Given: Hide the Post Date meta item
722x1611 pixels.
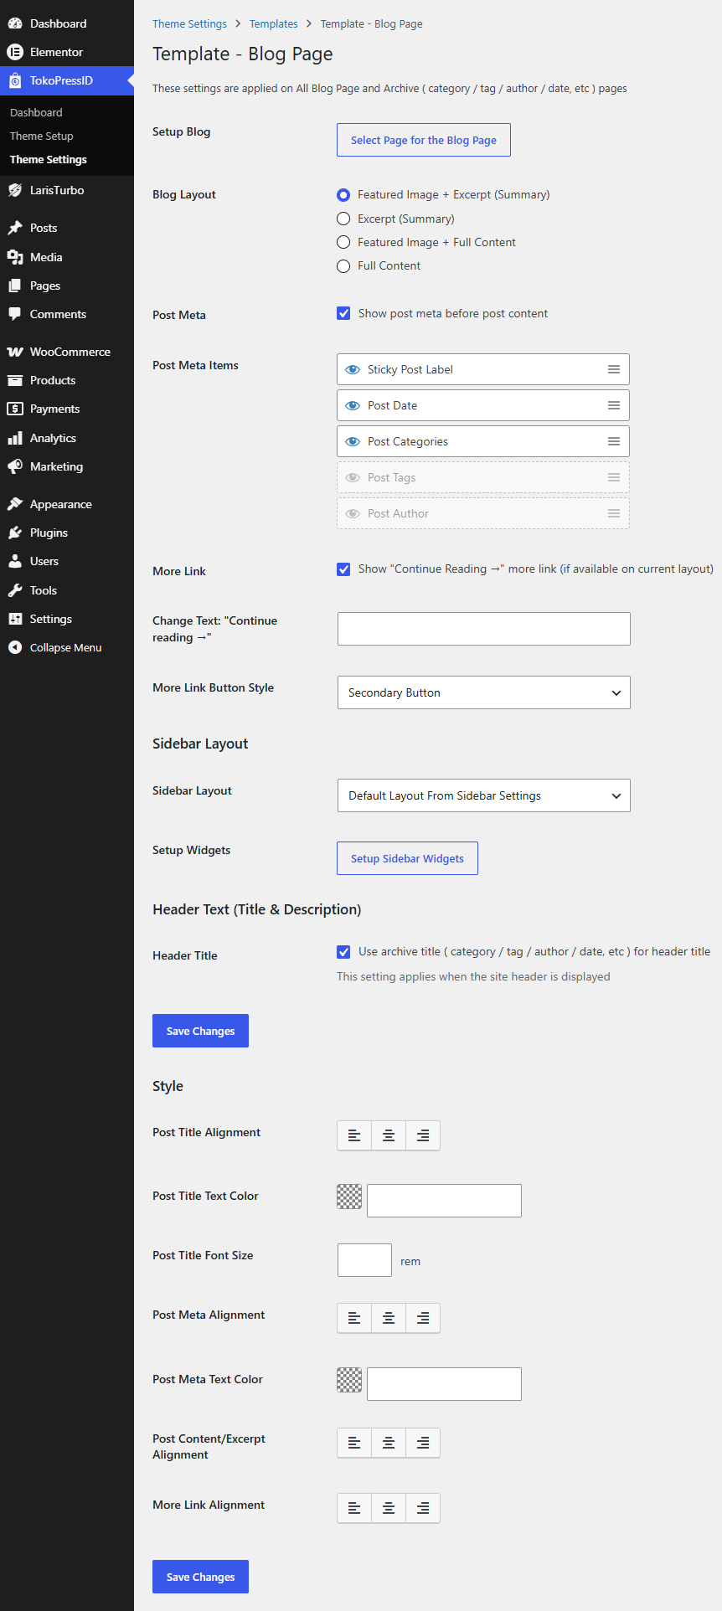Looking at the screenshot, I should (353, 405).
